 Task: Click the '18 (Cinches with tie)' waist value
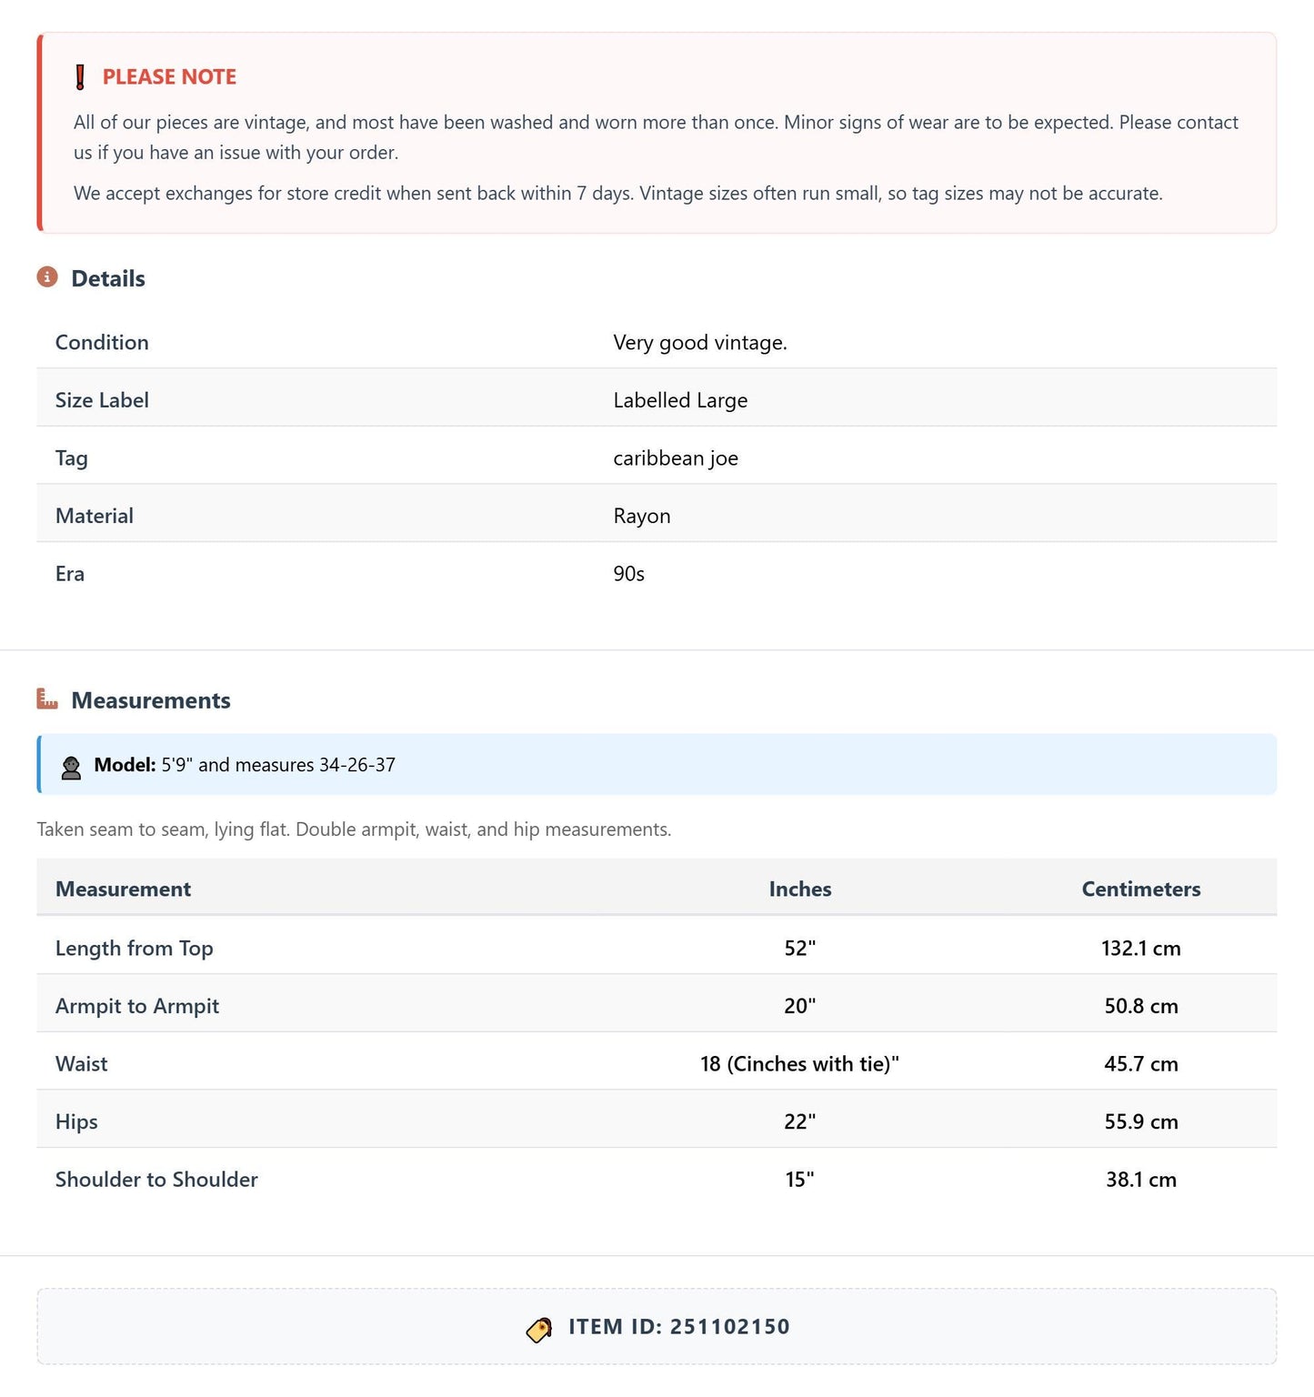point(799,1063)
